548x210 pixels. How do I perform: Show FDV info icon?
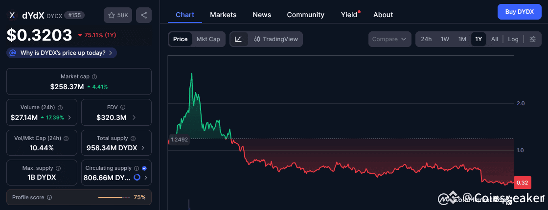123,108
